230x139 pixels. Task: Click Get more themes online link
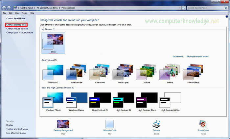[197, 57]
